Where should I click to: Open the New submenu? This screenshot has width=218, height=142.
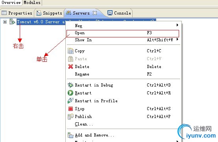pyautogui.click(x=124, y=26)
